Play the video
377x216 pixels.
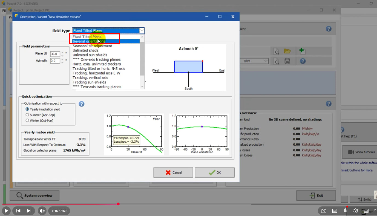pyautogui.click(x=6, y=211)
